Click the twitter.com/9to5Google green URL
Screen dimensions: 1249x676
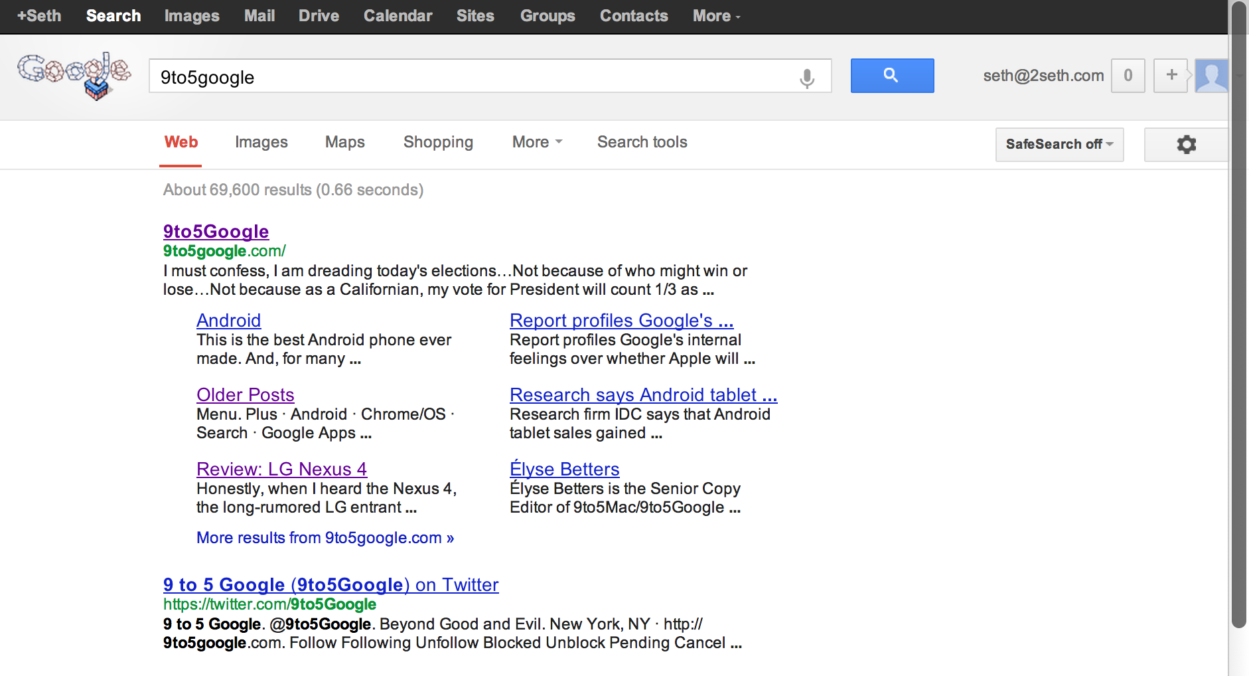269,604
